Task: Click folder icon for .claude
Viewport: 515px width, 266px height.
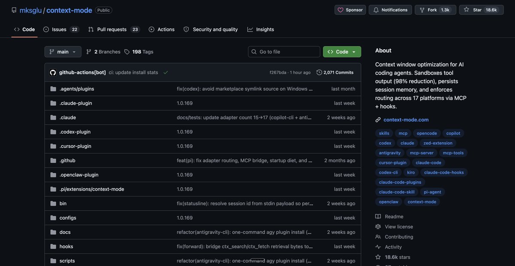Action: [53, 117]
